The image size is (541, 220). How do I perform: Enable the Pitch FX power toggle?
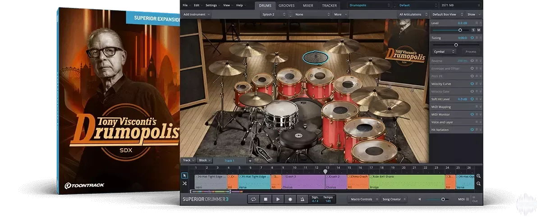click(472, 76)
